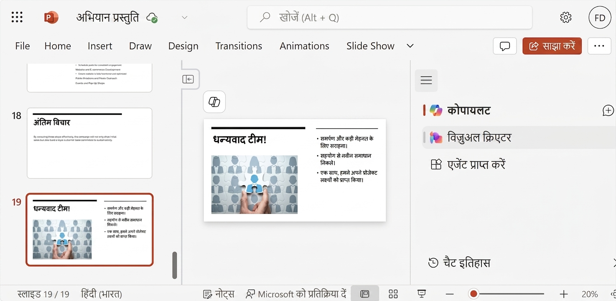Open the app launcher grid icon
Screen dimensions: 616x301
pyautogui.click(x=17, y=17)
